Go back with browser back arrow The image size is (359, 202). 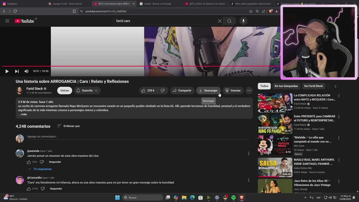tap(4, 11)
